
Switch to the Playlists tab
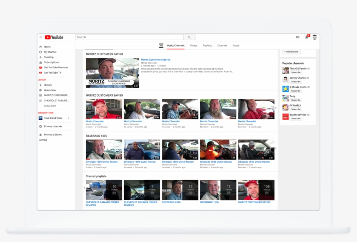[207, 46]
